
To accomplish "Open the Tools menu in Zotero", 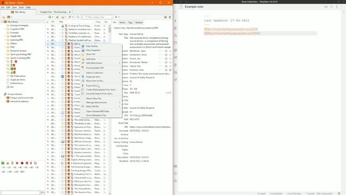I will point(21,7).
